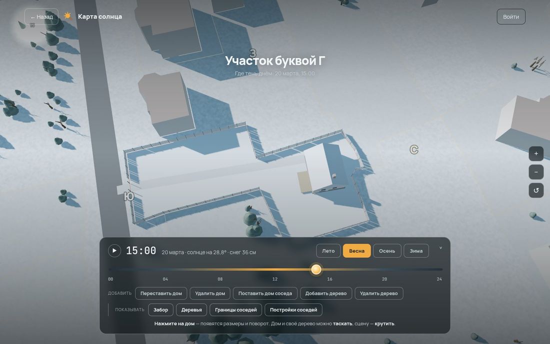Click the time slider handle
The height and width of the screenshot is (344, 550).
coord(316,269)
